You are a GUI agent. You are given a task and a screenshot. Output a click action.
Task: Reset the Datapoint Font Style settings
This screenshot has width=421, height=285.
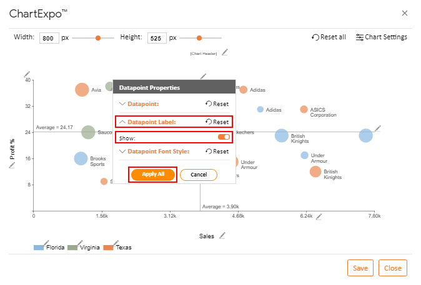217,152
